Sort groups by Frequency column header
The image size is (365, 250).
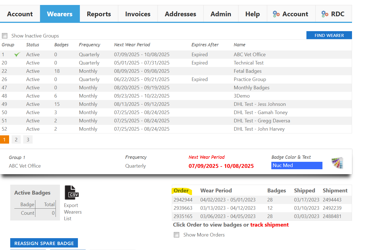click(90, 45)
